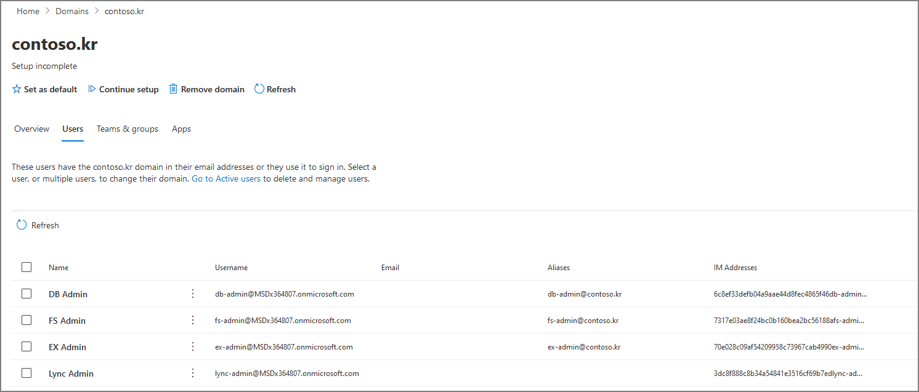Click the trash icon for Remove domain
This screenshot has height=392, width=919.
coord(174,89)
